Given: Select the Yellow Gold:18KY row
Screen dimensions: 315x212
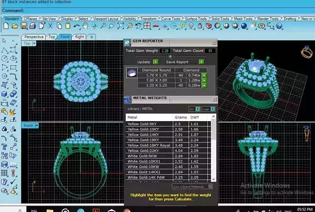Looking at the screenshot, I should [x=168, y=140].
